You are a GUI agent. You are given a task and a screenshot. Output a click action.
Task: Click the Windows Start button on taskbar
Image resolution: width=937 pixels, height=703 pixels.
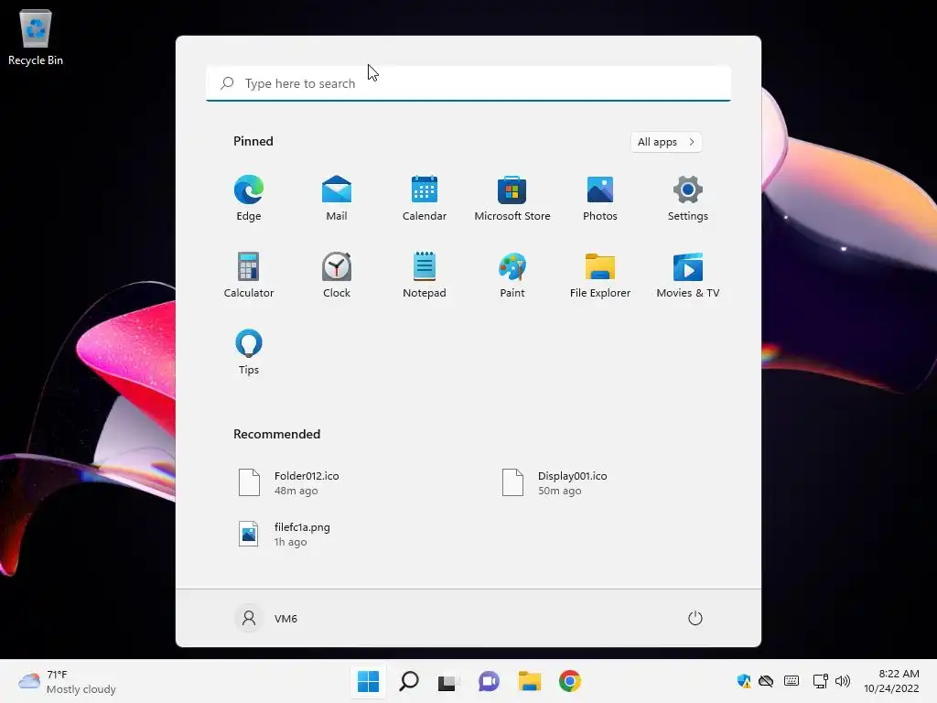pos(368,681)
